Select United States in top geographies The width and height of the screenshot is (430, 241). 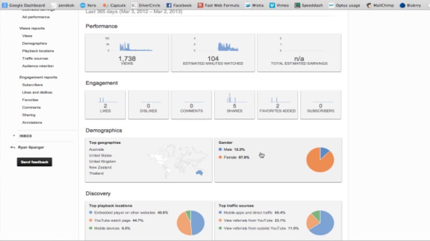(x=100, y=156)
